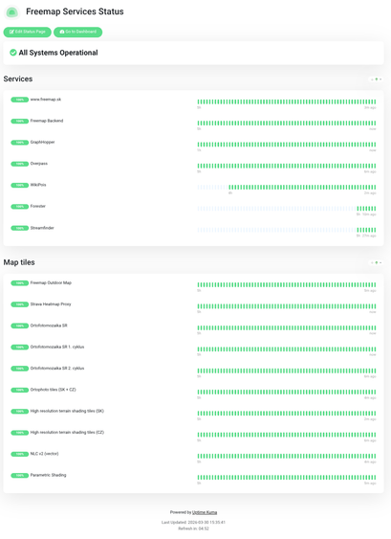Open the Map tiles section status dropdown

pos(376,263)
